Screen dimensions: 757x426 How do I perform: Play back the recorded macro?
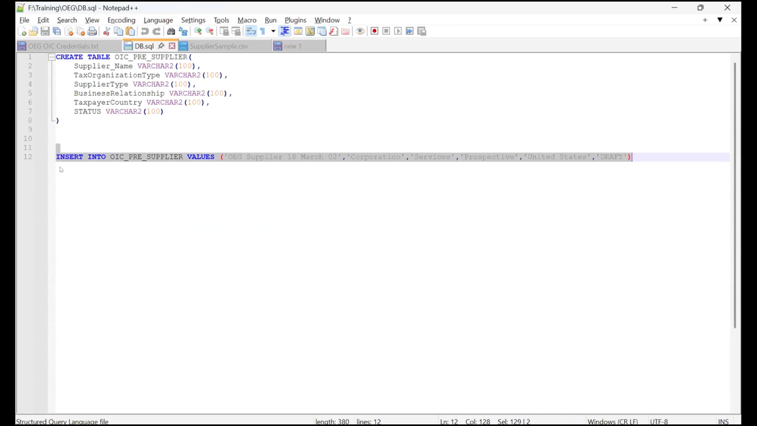pyautogui.click(x=398, y=31)
